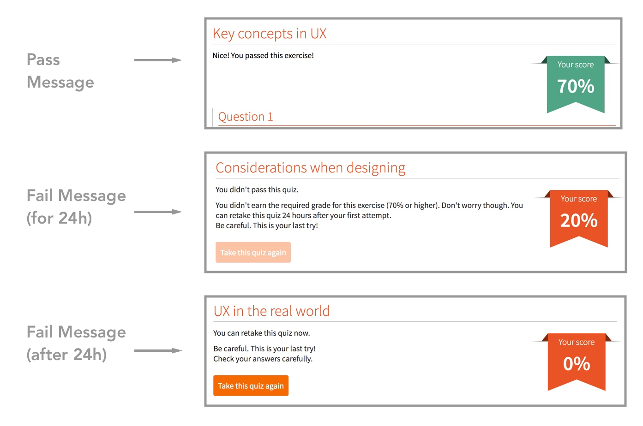Click the orange 'Take this quiz again' button
This screenshot has height=426, width=643.
pyautogui.click(x=251, y=385)
